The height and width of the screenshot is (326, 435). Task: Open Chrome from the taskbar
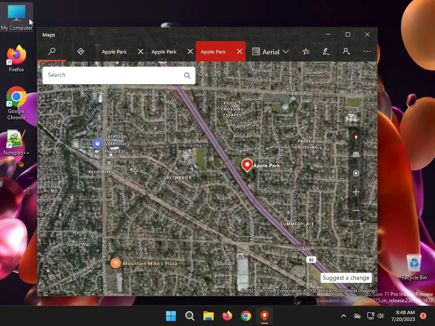point(246,316)
